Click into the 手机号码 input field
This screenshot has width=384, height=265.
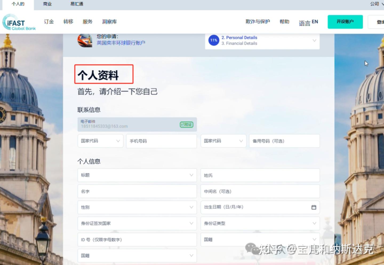click(161, 141)
